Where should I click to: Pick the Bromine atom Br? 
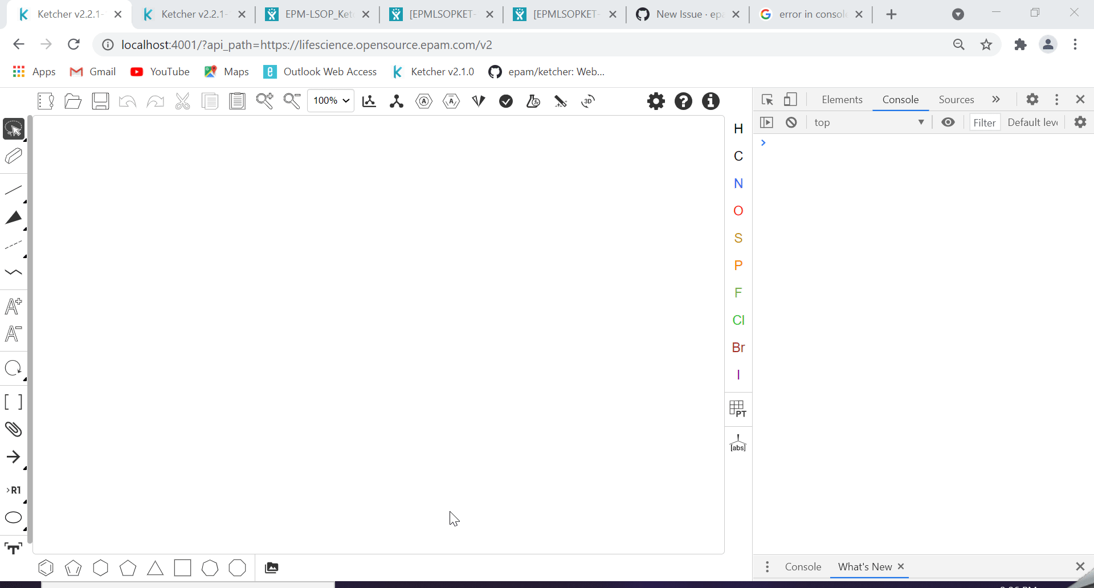(x=738, y=348)
